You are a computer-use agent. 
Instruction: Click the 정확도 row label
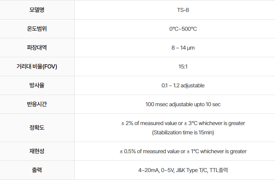click(37, 128)
